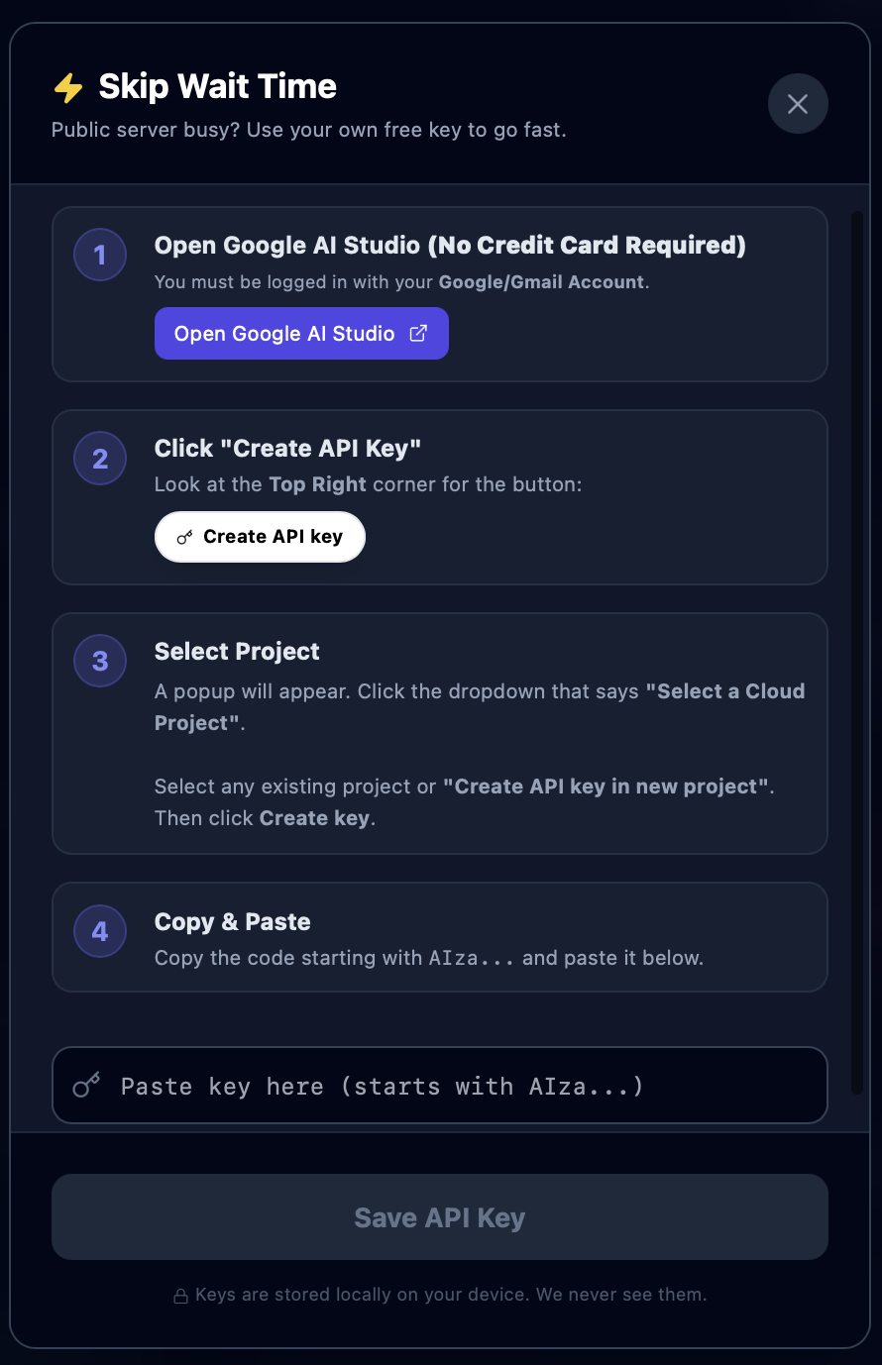The width and height of the screenshot is (882, 1365).
Task: Click the Copy & Paste step heading
Action: click(232, 921)
